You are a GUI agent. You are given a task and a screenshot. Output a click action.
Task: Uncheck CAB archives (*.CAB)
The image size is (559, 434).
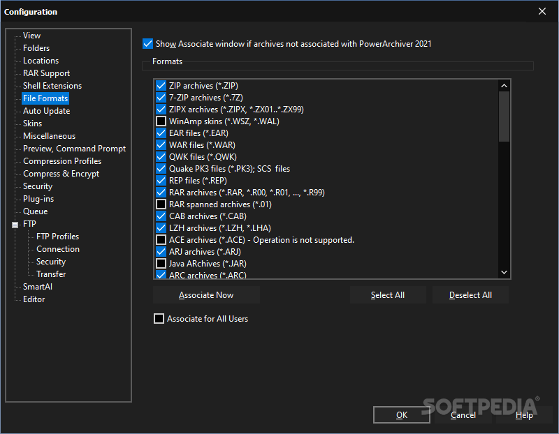161,216
